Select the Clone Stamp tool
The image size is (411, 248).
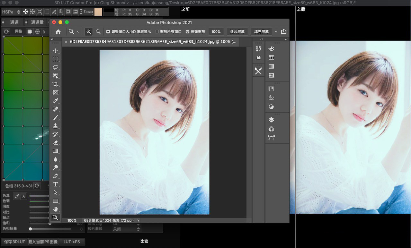click(x=56, y=126)
